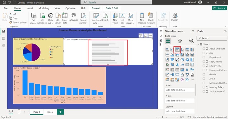Image resolution: width=228 pixels, height=119 pixels.
Task: Add the Decomposition tree visual
Action: point(172,75)
